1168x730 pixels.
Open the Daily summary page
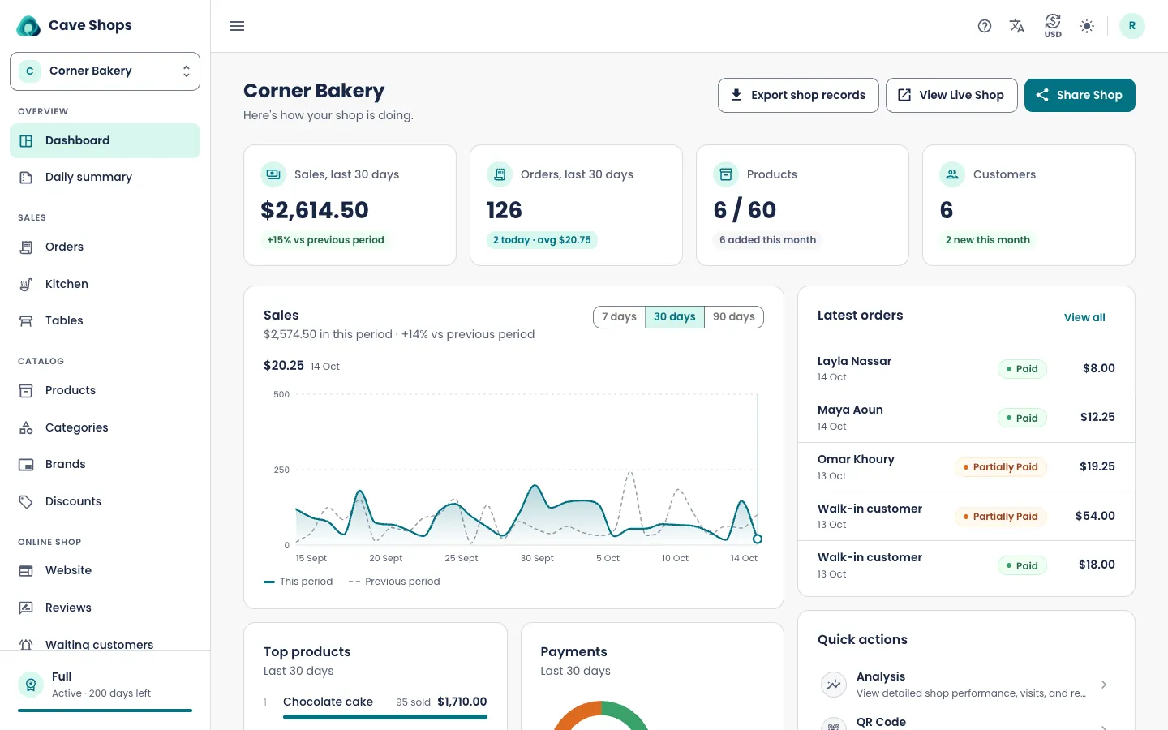pyautogui.click(x=105, y=177)
